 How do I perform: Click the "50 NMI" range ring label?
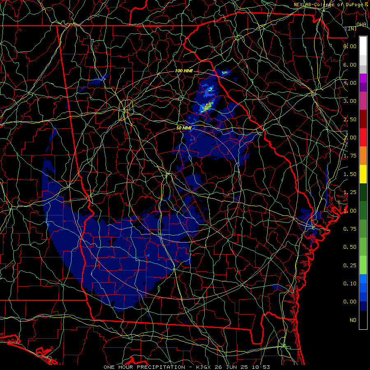coord(184,128)
